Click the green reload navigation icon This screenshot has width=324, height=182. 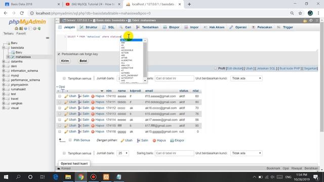39,28
